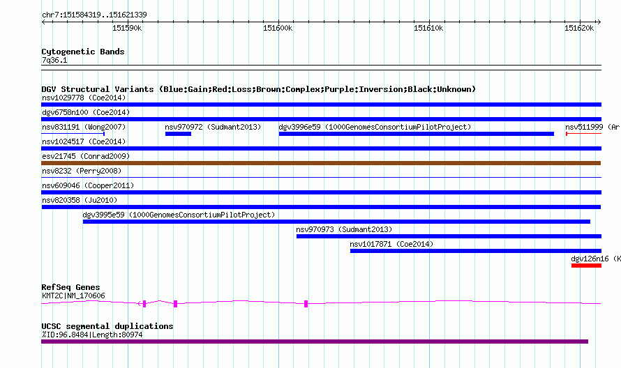This screenshot has height=368, width=621.
Task: Click the dgv3996e59 1000Genomes variant bar
Action: [417, 134]
